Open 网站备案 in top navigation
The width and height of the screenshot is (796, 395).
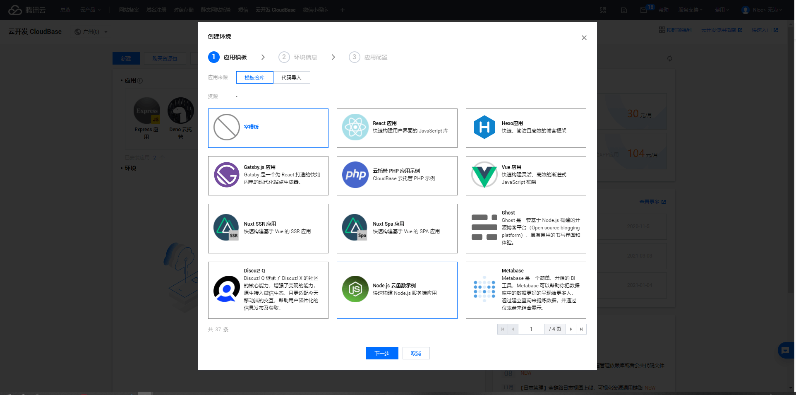tap(129, 10)
